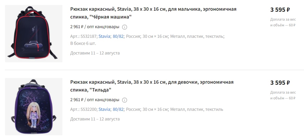
Task: Open the 80/82 link on the first product
Action: tap(118, 36)
